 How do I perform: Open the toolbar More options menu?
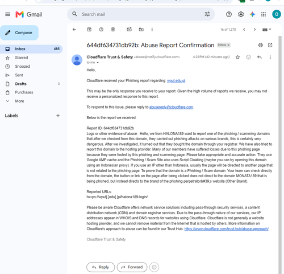tap(152, 30)
